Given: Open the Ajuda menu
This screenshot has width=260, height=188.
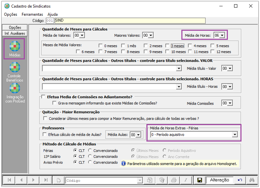Looking at the screenshot, I should coord(52,14).
